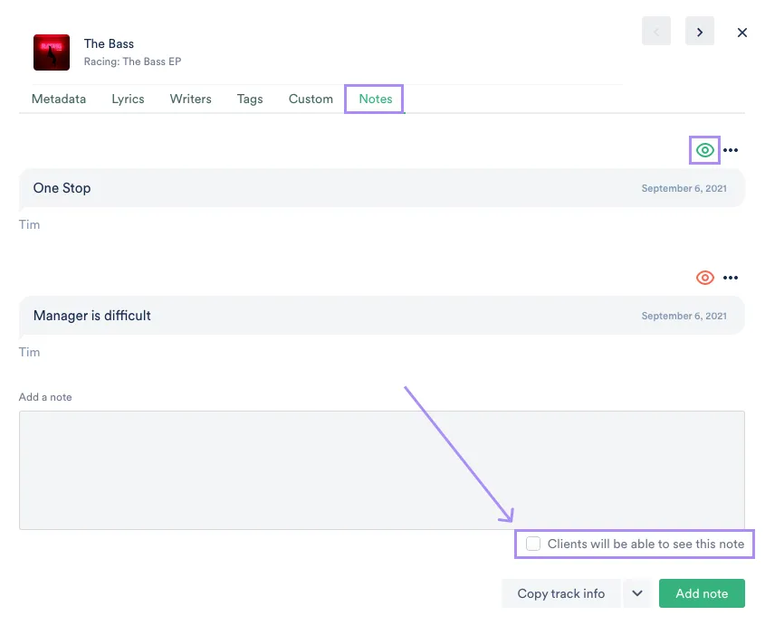Open the Lyrics tab

128,99
